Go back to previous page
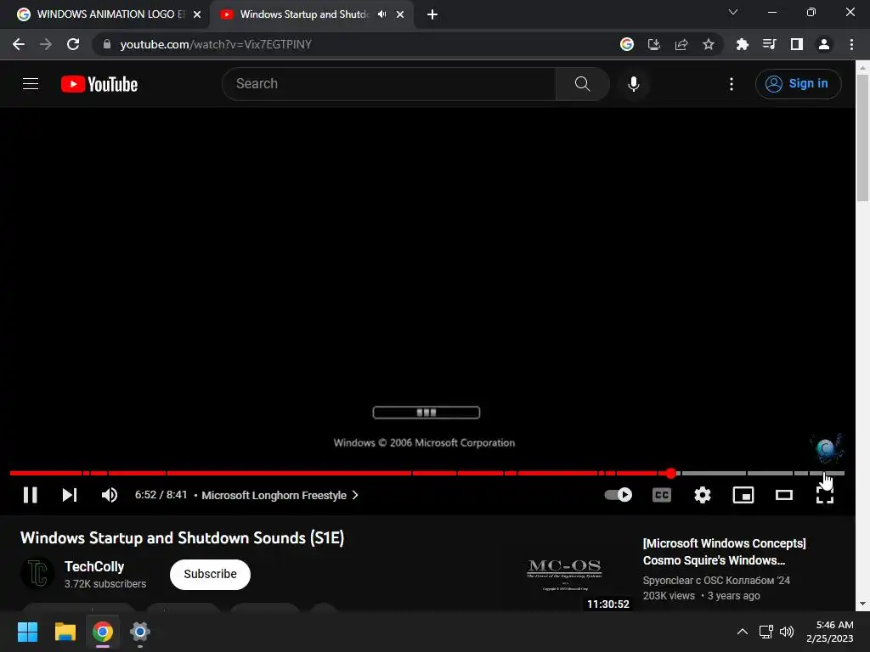This screenshot has height=652, width=870. pos(19,44)
